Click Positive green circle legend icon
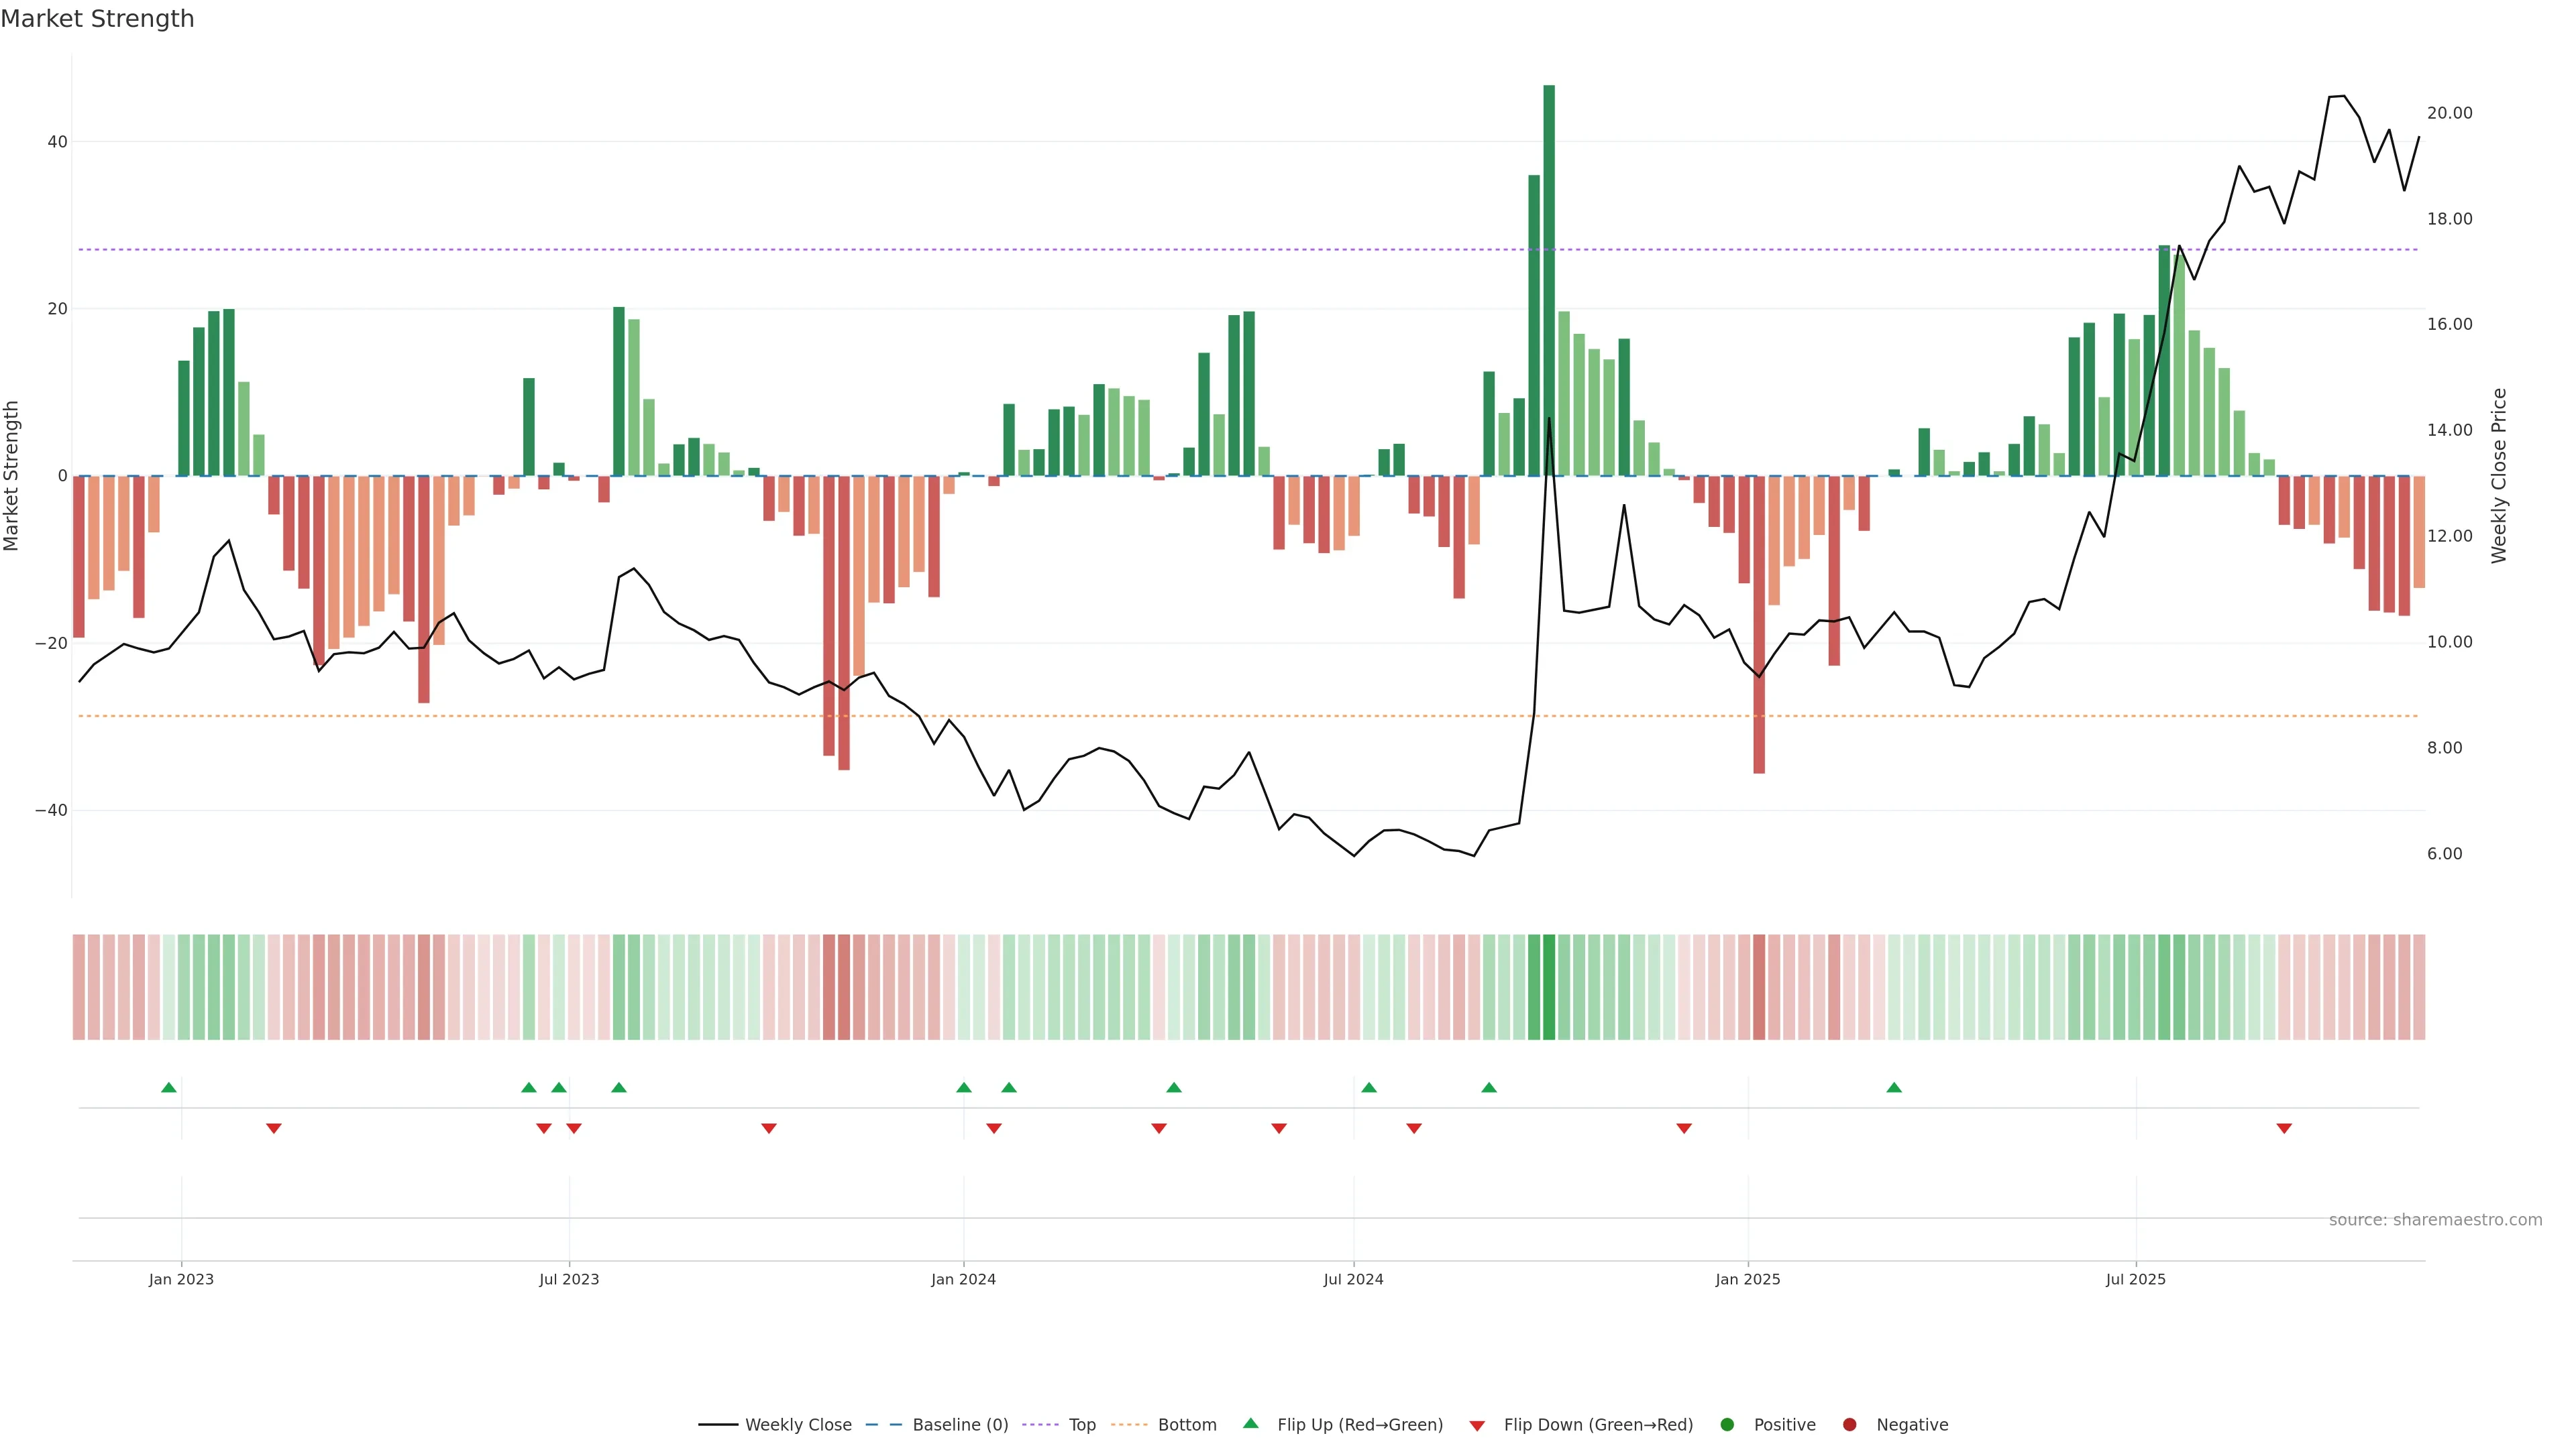The image size is (2576, 1448). (x=1727, y=1425)
